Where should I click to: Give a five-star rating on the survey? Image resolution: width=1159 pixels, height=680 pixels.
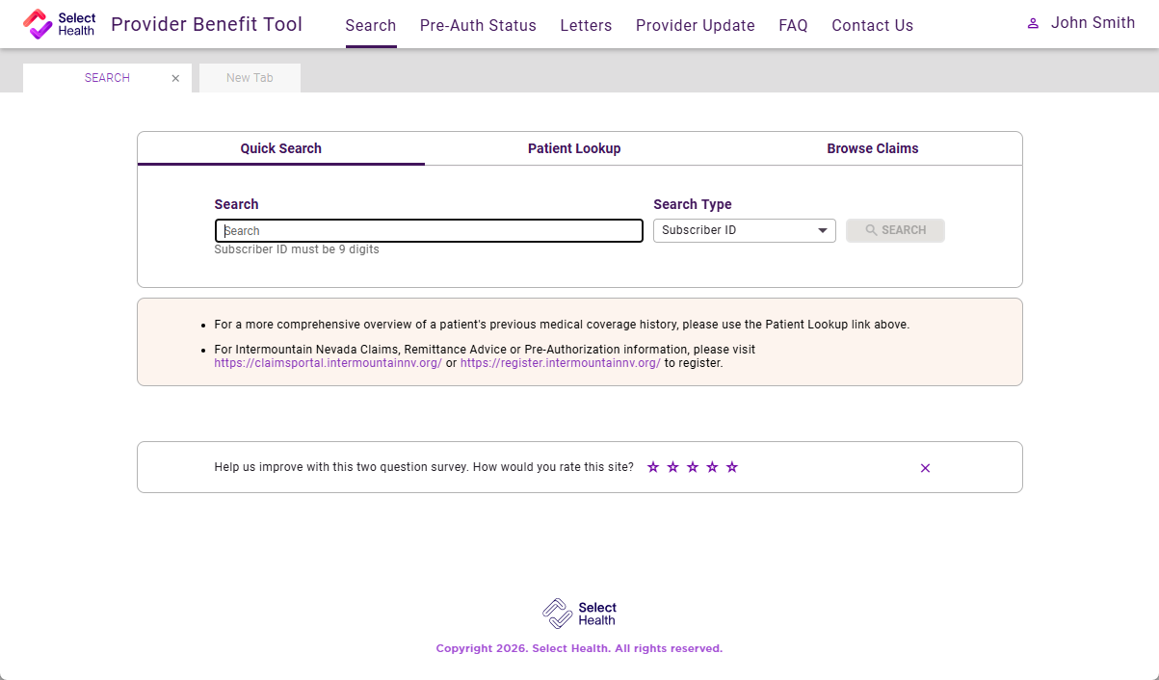click(732, 466)
